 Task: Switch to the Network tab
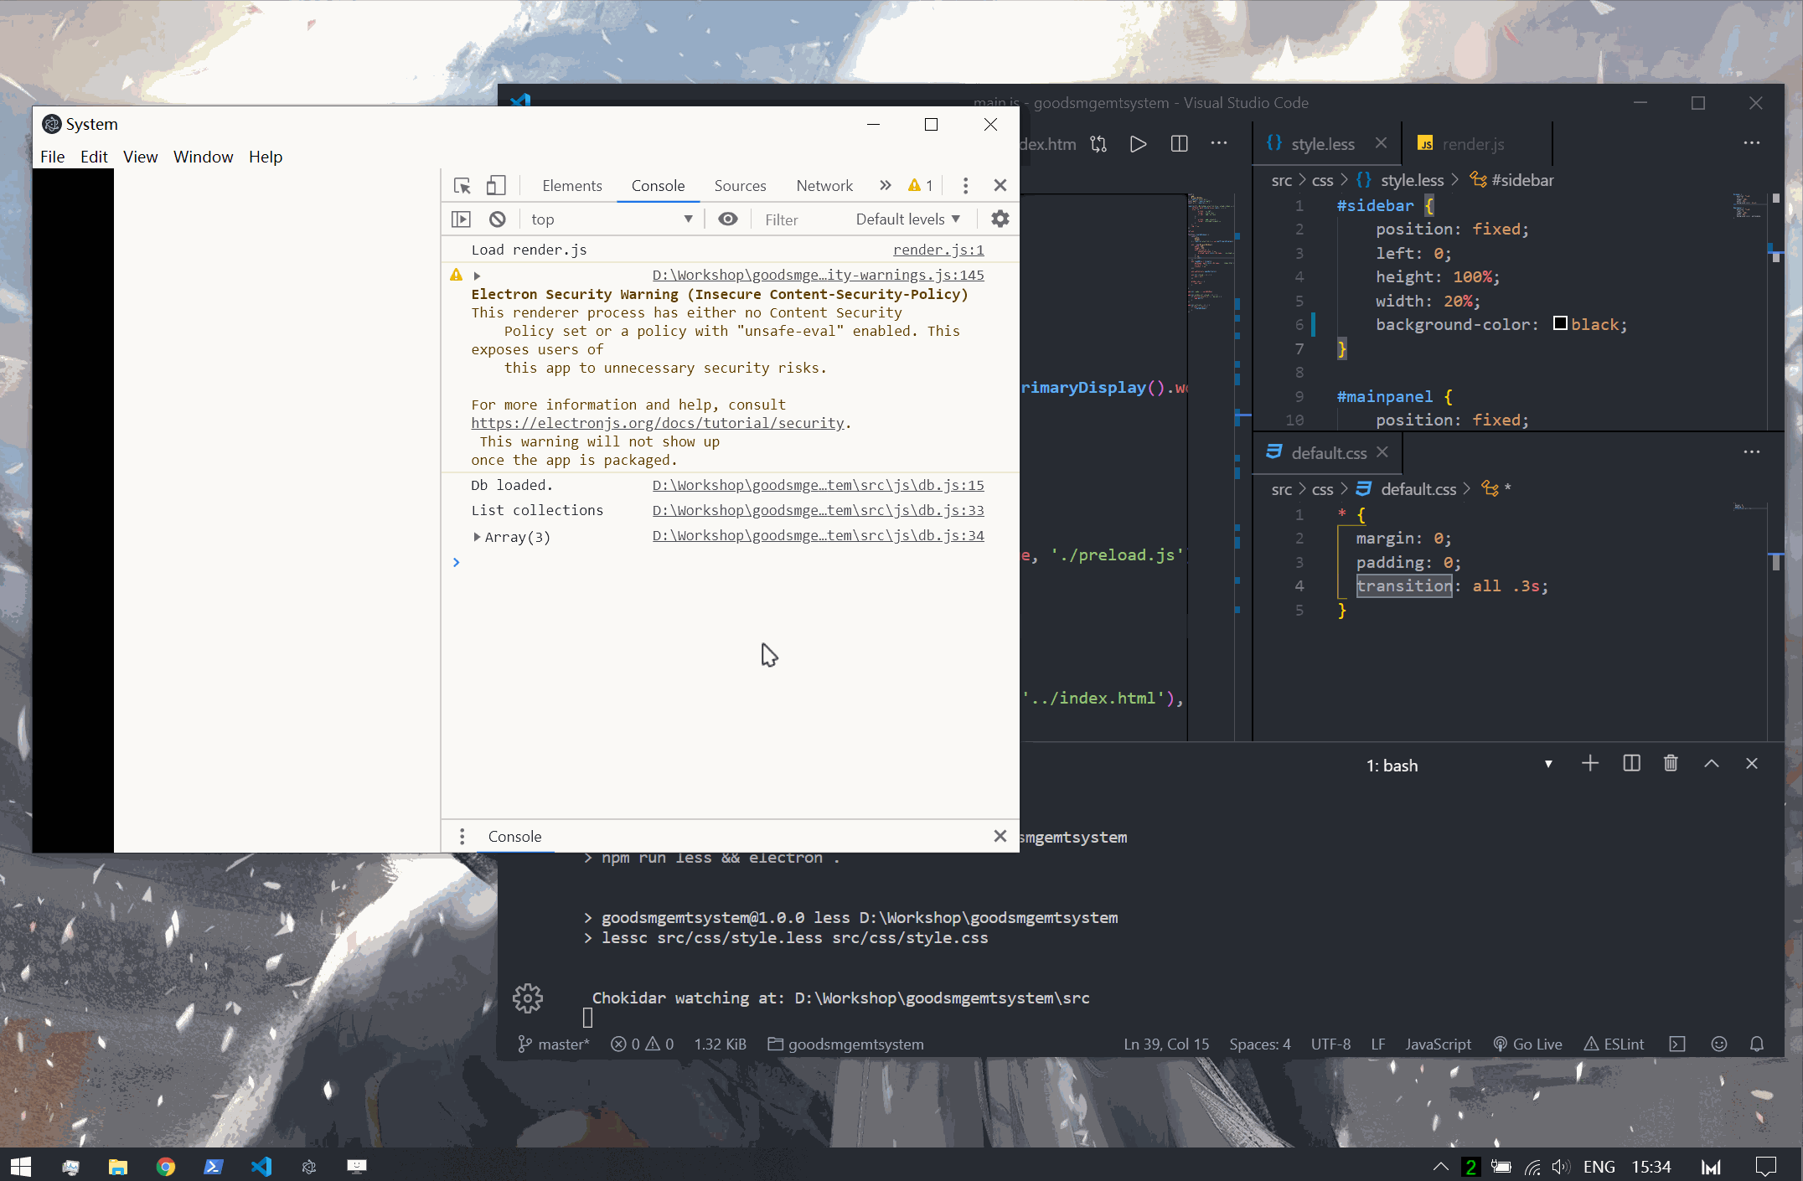click(824, 186)
